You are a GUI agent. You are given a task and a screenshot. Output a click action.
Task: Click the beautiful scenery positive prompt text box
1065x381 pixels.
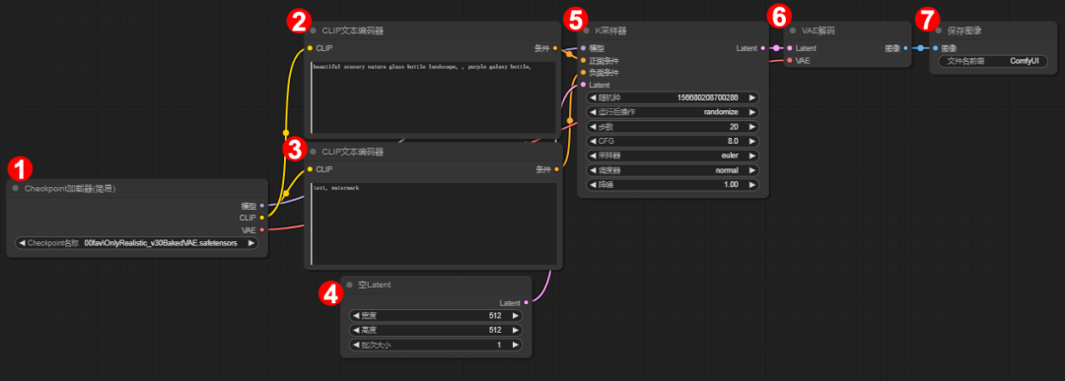(433, 97)
